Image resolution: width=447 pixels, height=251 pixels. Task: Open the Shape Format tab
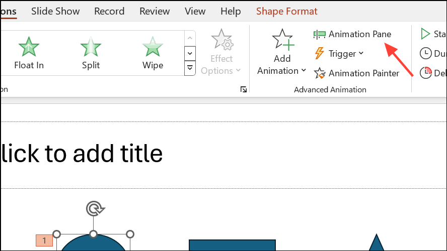286,12
